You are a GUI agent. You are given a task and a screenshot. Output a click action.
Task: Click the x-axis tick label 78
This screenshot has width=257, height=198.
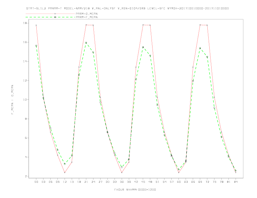coord(222,182)
